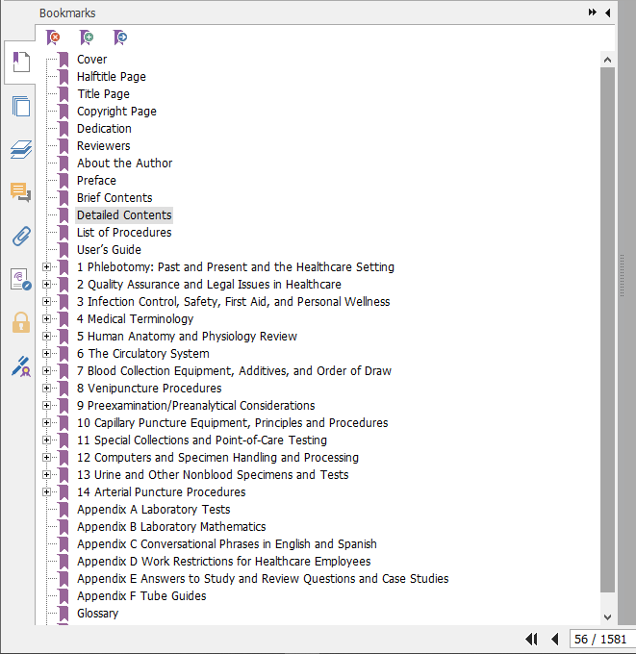Jump to Appendix B Laboratory Mathematics
This screenshot has height=654, width=636.
coord(171,527)
